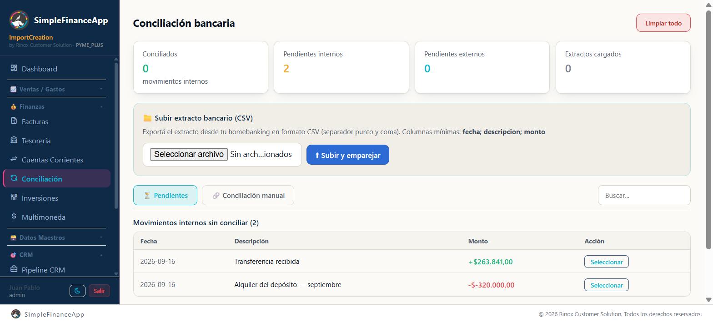Click the ImportCreation company name
Viewport: 713px width, 323px height.
pos(31,37)
